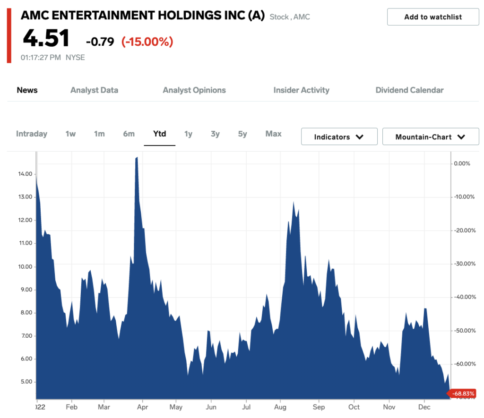Screen dimensions: 484x418
Task: Click the 4.51 current price value
Action: pos(46,38)
